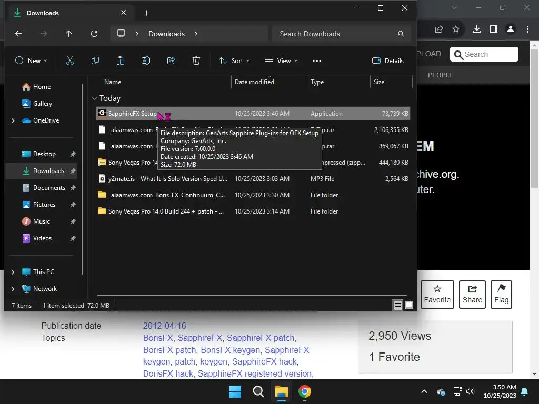Image resolution: width=539 pixels, height=404 pixels.
Task: Click 2012-04-16 publication date link
Action: [164, 326]
